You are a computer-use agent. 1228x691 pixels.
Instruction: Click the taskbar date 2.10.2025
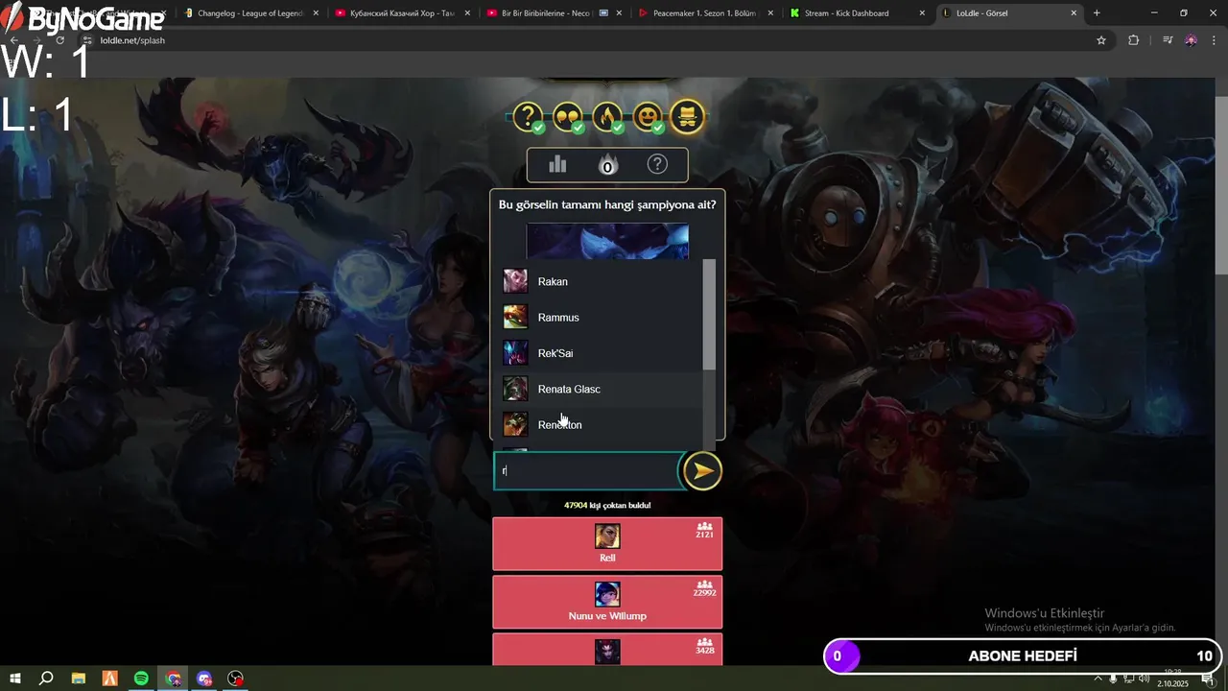tap(1172, 684)
